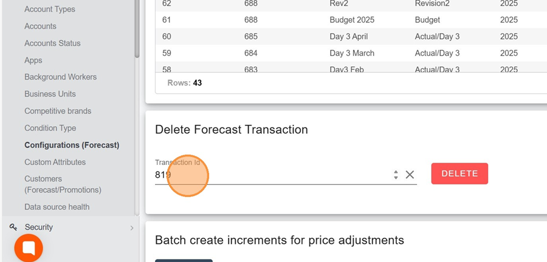Click the Transaction Id stepper arrows
The width and height of the screenshot is (547, 262).
coord(396,175)
